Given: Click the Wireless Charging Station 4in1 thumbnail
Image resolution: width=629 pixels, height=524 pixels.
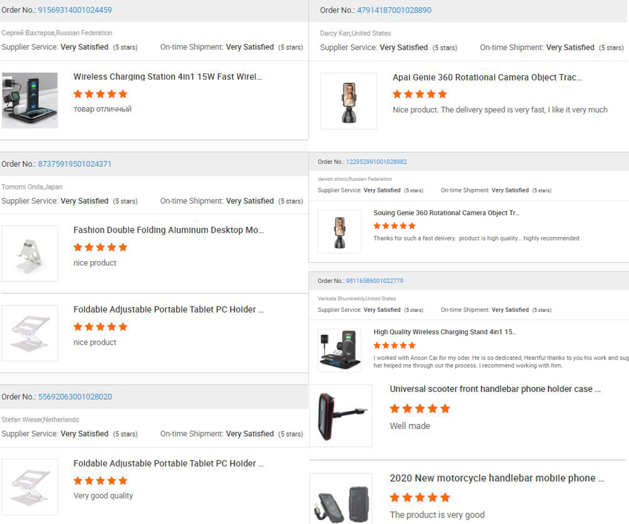Looking at the screenshot, I should click(30, 100).
